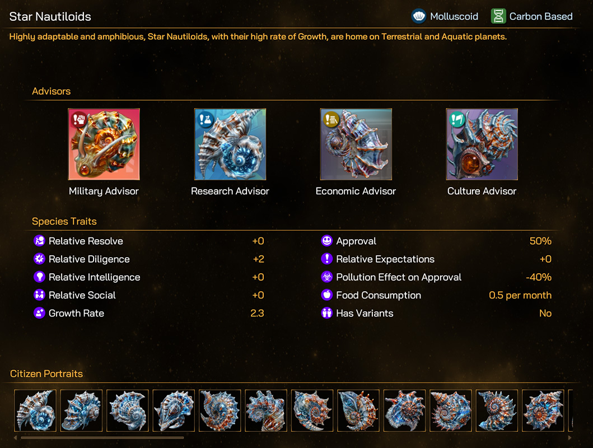593x448 pixels.
Task: Click the Relative Expectations exclamation icon
Action: [x=327, y=259]
